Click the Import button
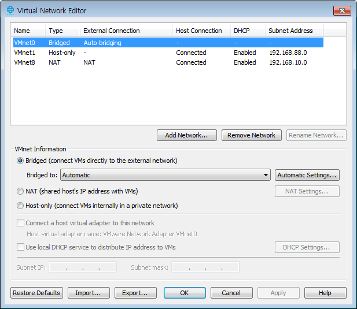Viewport: 357px width, 309px height. 89,293
